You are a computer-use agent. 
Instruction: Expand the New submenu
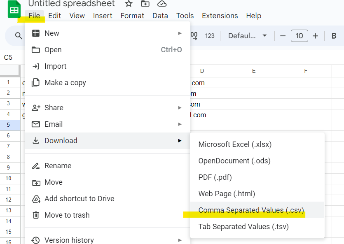click(108, 33)
